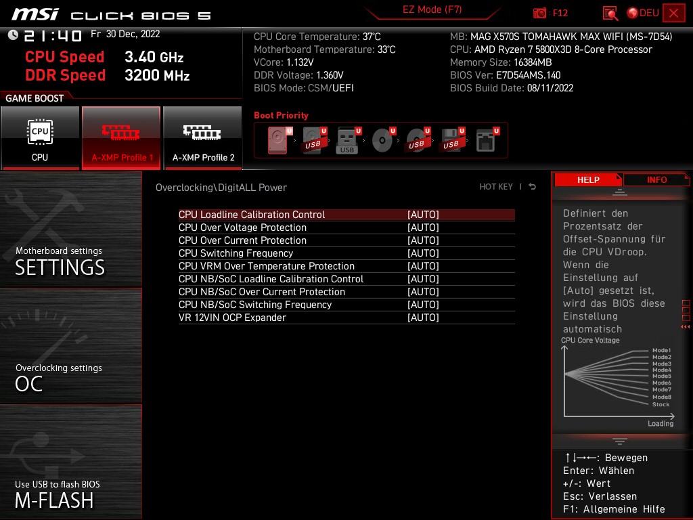Open CPU Switching Frequency setting
Viewport: 693px width, 520px height.
[x=346, y=253]
